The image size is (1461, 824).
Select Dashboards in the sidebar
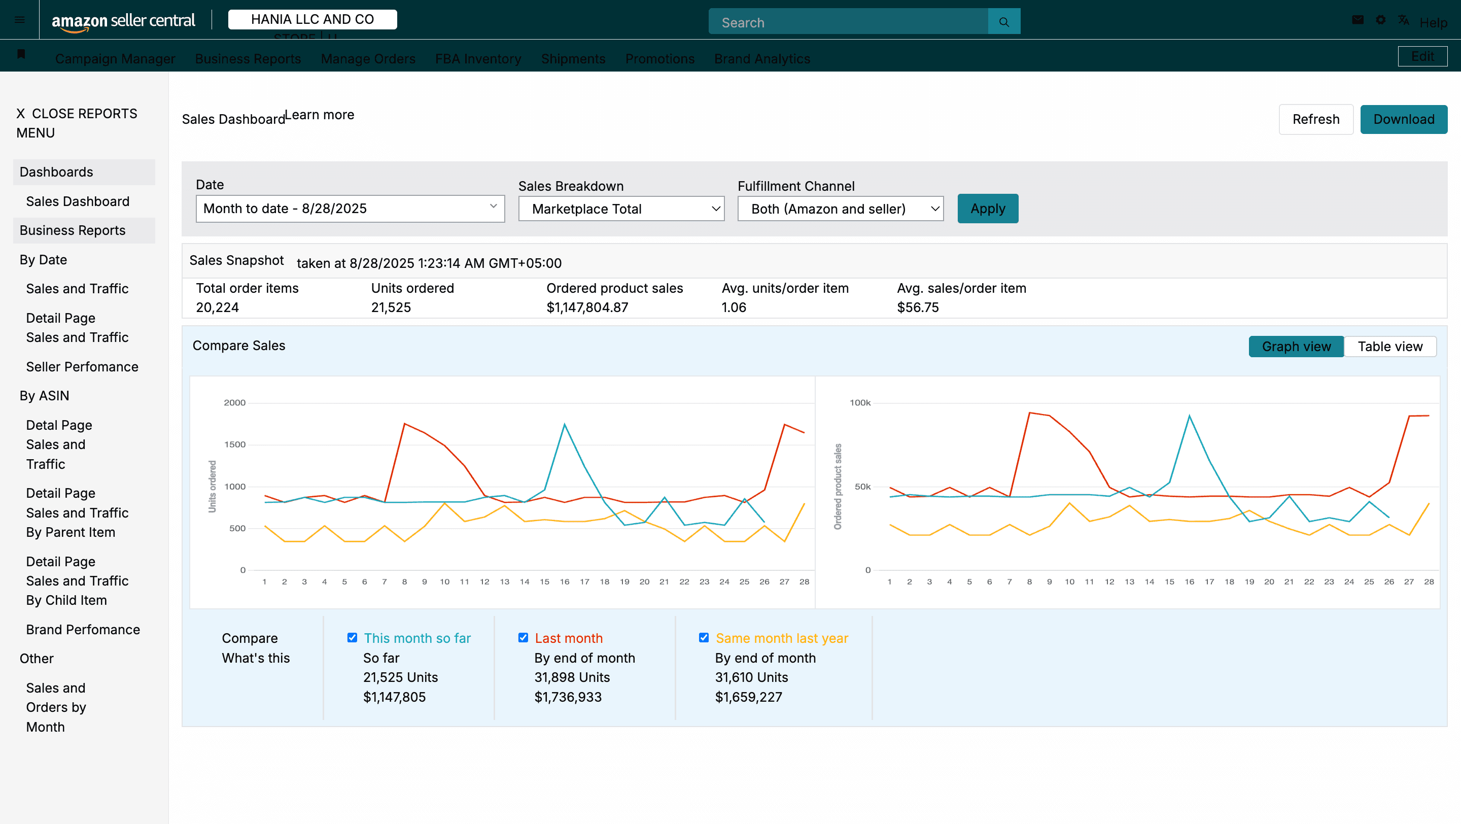[84, 172]
